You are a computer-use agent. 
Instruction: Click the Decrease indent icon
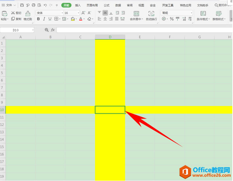pos(117,13)
